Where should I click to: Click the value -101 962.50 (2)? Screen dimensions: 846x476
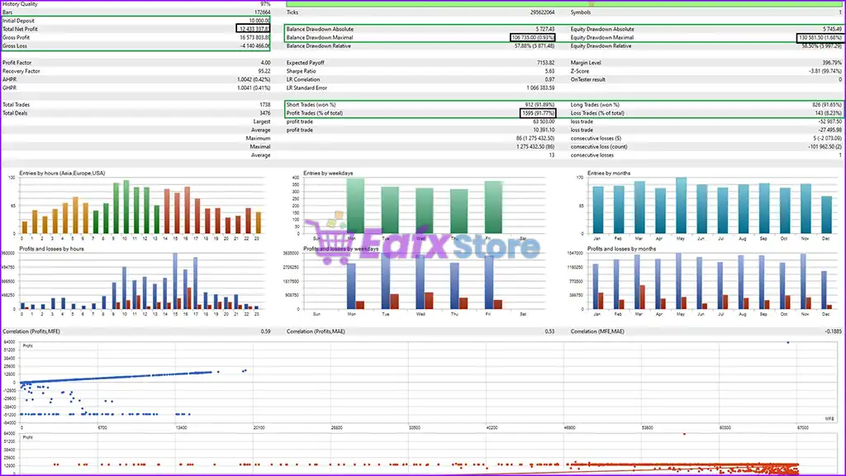point(825,147)
